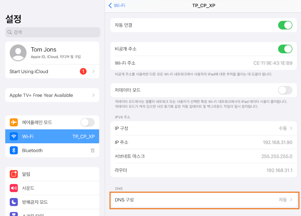Open IP 구성 marked 수동

(x=203, y=127)
